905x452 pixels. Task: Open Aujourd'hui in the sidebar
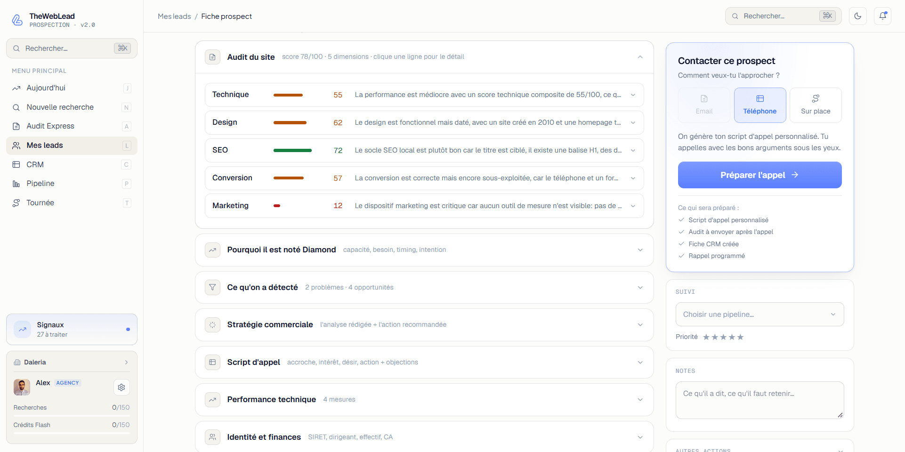click(x=72, y=88)
